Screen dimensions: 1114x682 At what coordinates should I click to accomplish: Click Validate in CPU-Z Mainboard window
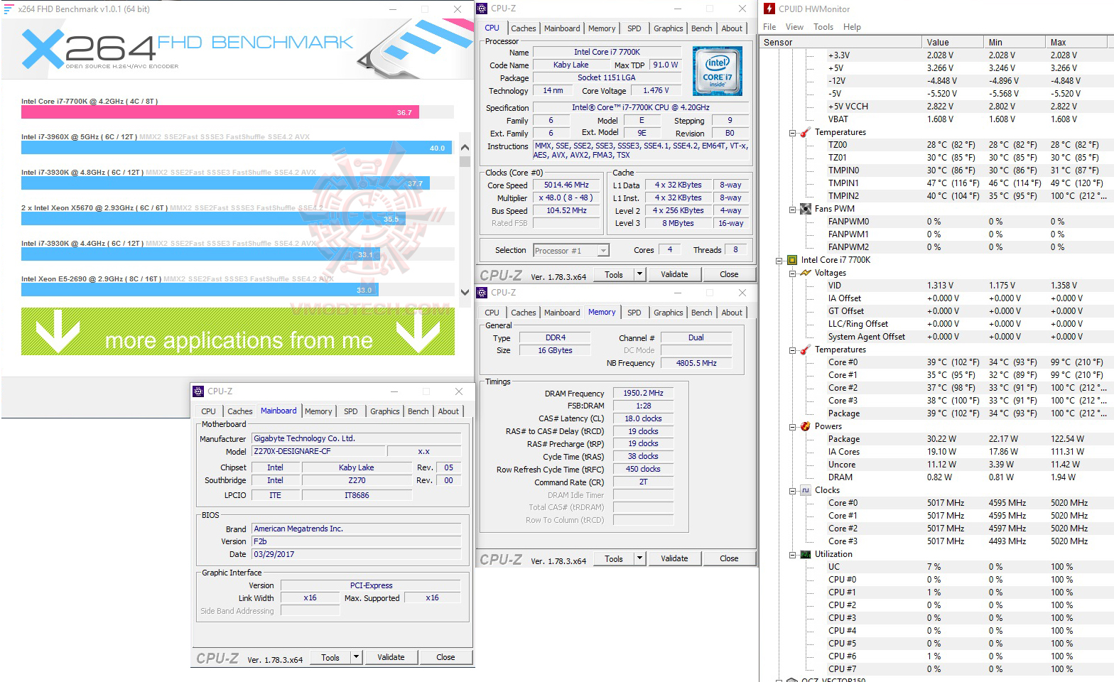point(391,657)
